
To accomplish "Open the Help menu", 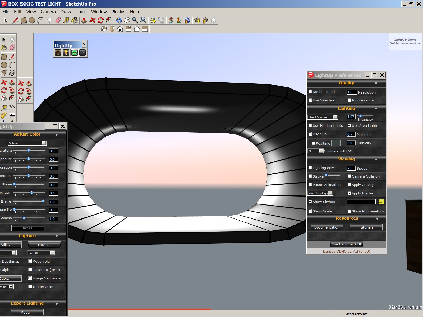I will [x=134, y=12].
